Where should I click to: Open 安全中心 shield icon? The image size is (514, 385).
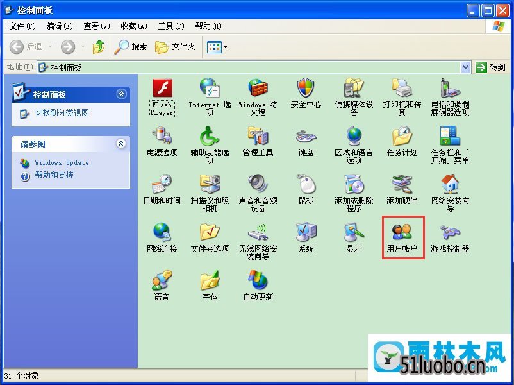[x=306, y=94]
